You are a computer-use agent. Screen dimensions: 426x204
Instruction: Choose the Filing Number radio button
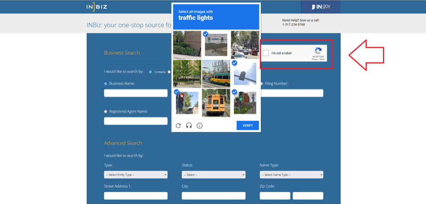coord(261,84)
